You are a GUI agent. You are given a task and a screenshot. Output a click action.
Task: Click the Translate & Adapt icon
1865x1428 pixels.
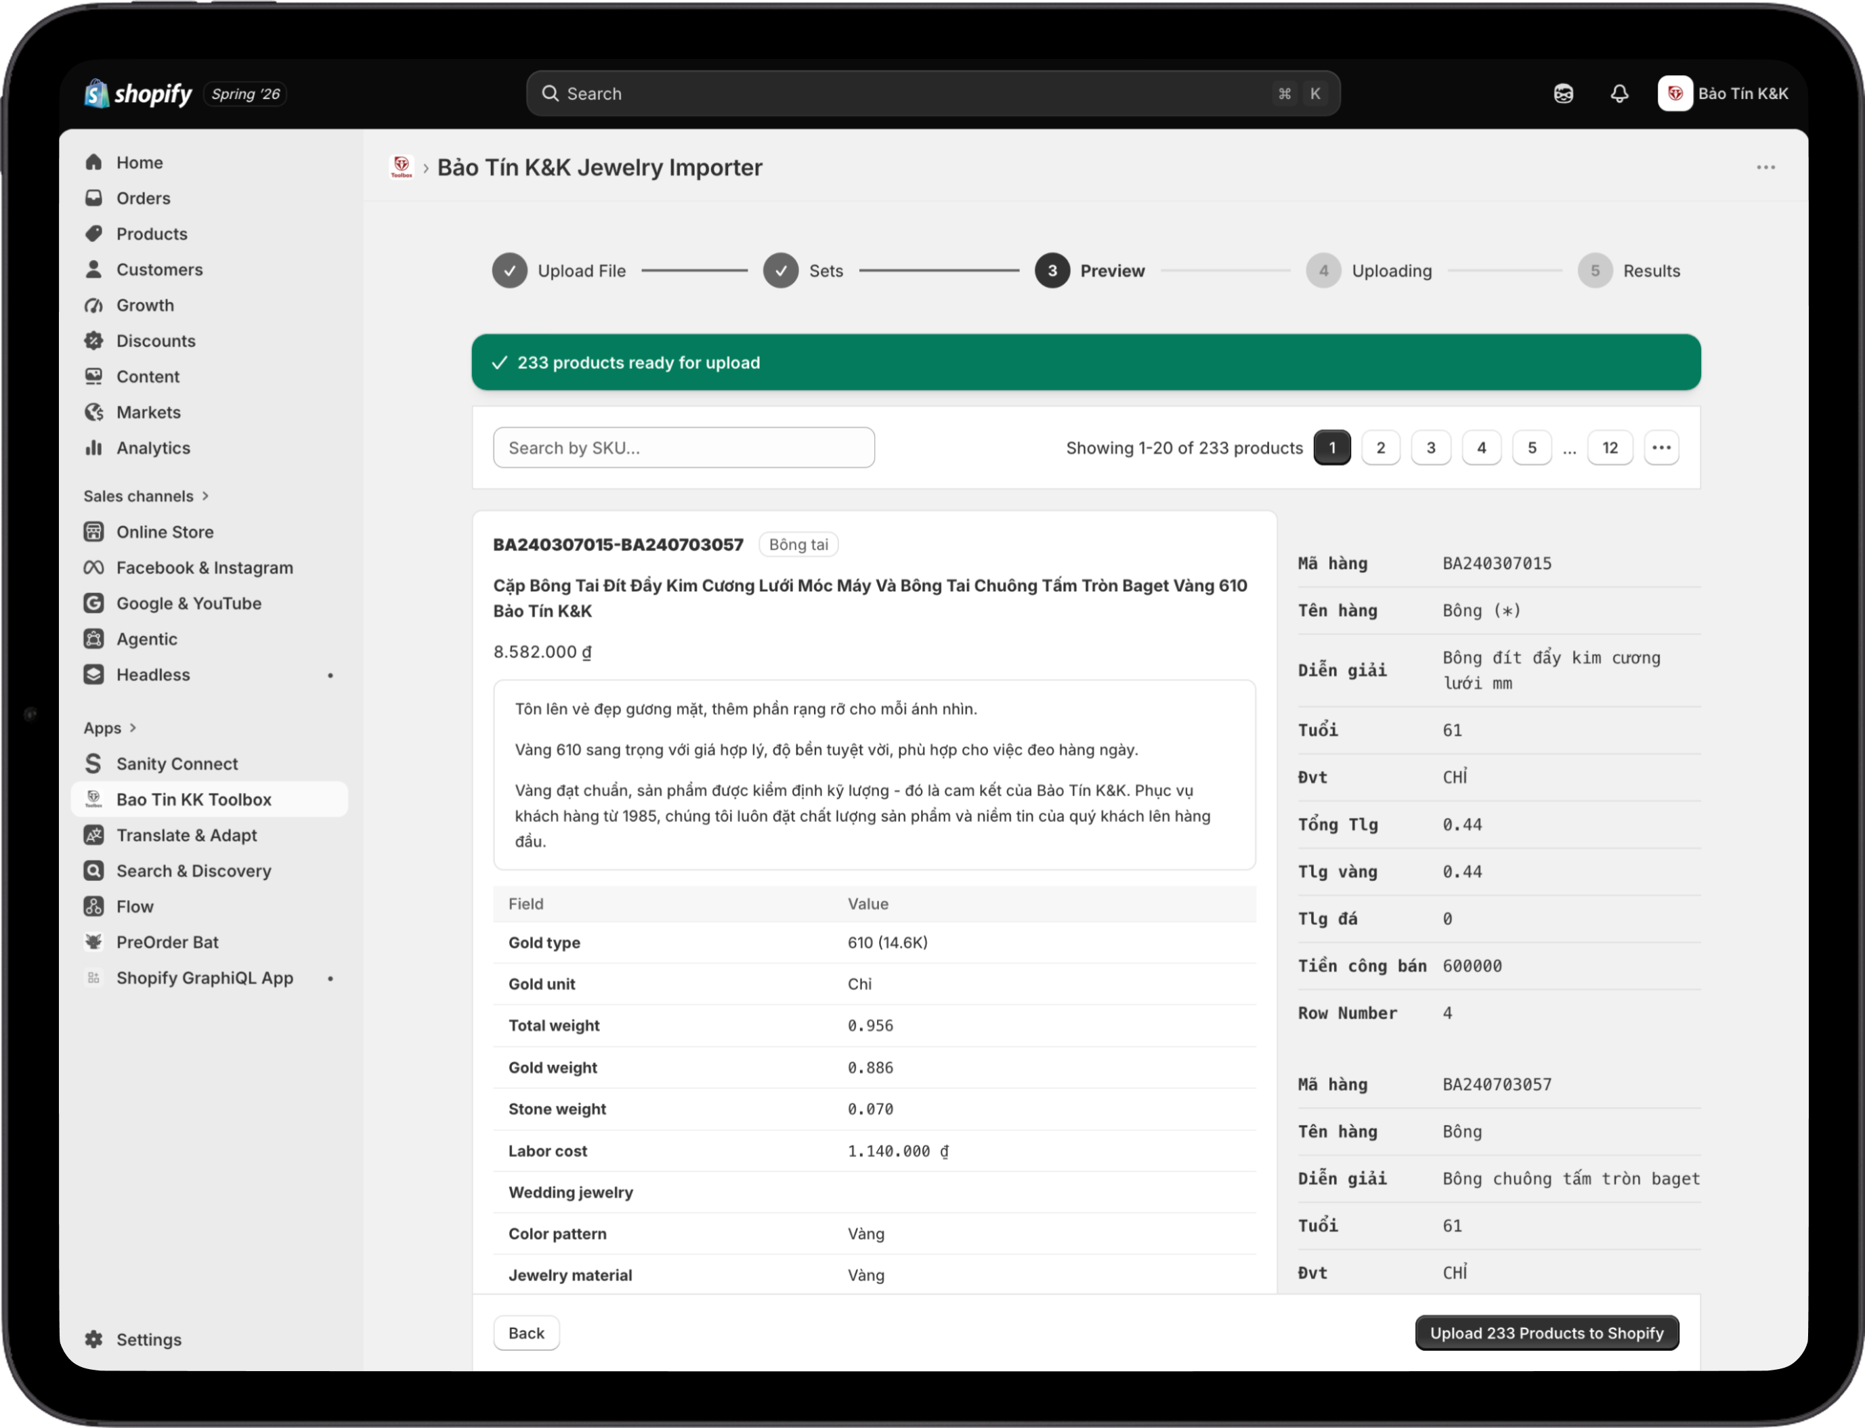(x=93, y=836)
